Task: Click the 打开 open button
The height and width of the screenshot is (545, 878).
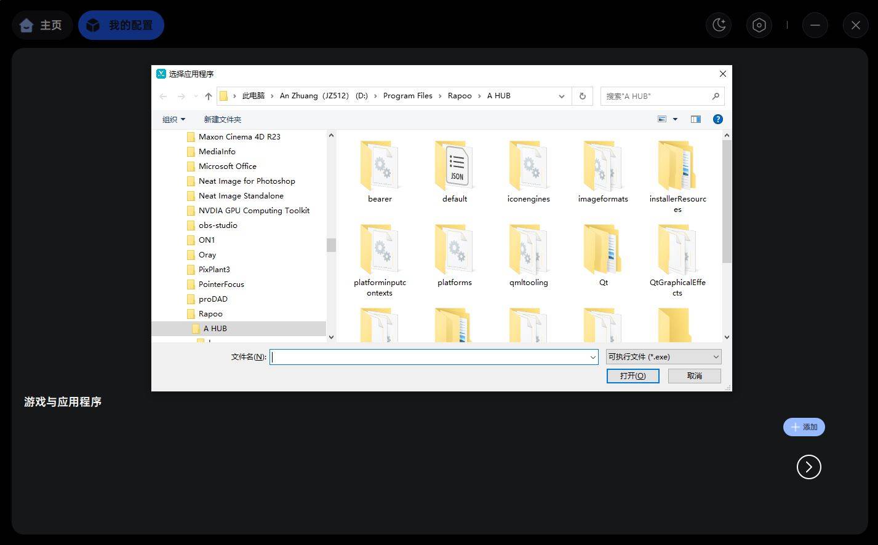Action: point(633,375)
